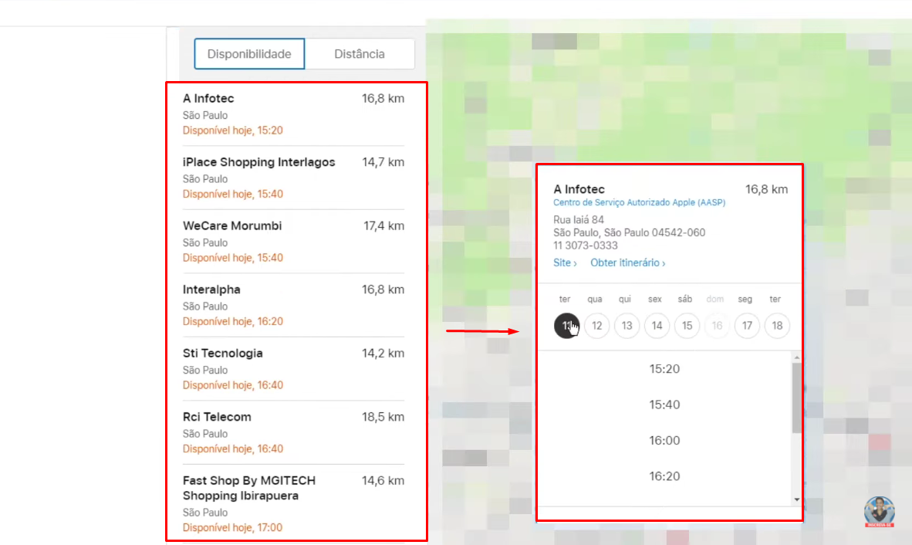The image size is (912, 545).
Task: Select A Infotec from the store list
Action: (293, 113)
